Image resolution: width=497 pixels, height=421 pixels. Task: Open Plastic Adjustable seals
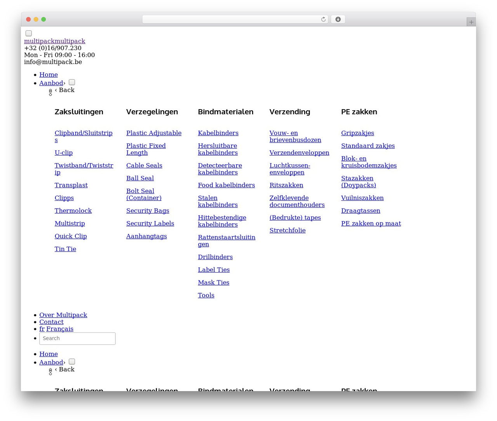(x=154, y=133)
